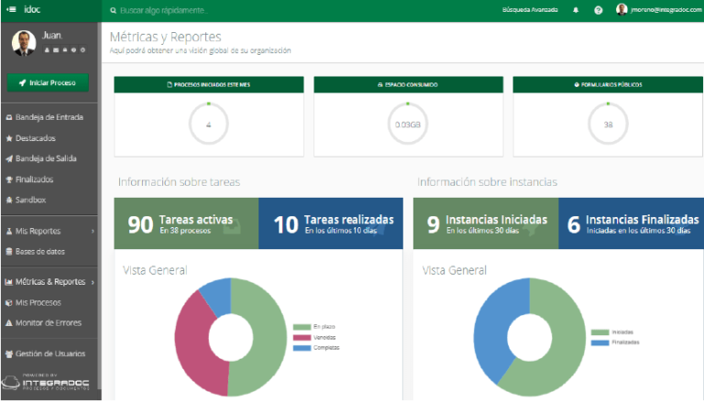Click the Información sobre instancias heading
The height and width of the screenshot is (402, 704).
pos(487,181)
